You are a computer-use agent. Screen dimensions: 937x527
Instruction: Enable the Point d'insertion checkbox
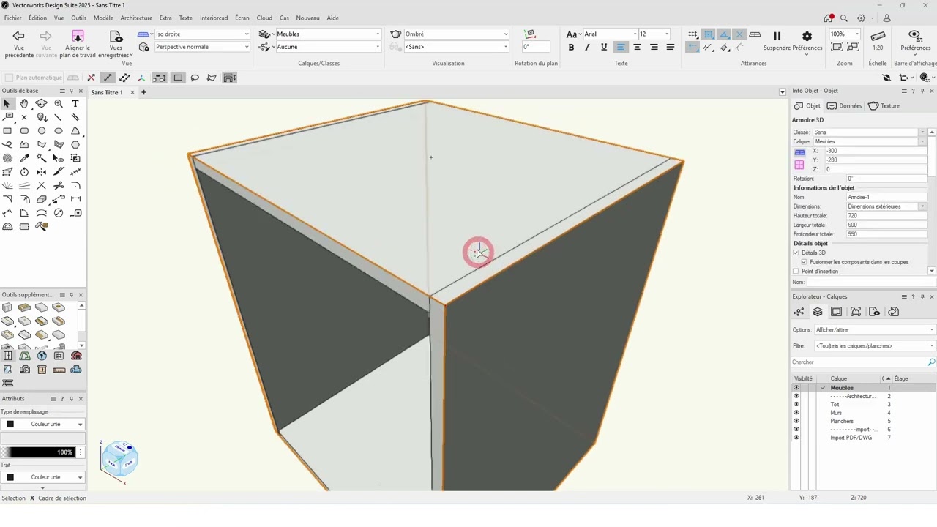(796, 272)
